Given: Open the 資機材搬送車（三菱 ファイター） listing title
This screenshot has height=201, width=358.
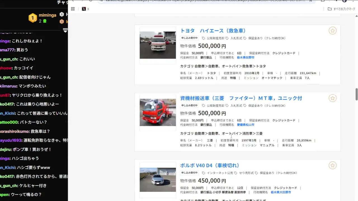Looking at the screenshot, I should tap(241, 98).
